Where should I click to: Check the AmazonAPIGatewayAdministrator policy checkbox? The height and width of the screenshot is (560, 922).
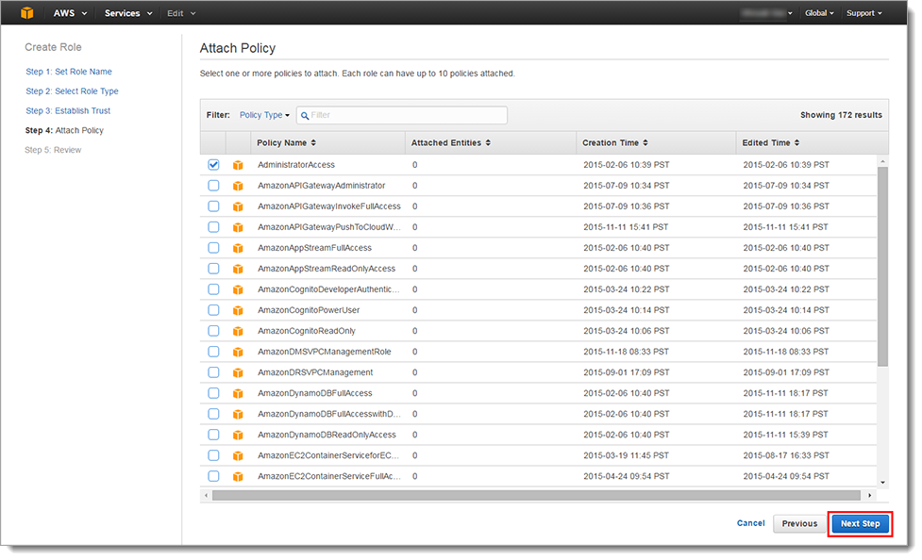pos(213,186)
